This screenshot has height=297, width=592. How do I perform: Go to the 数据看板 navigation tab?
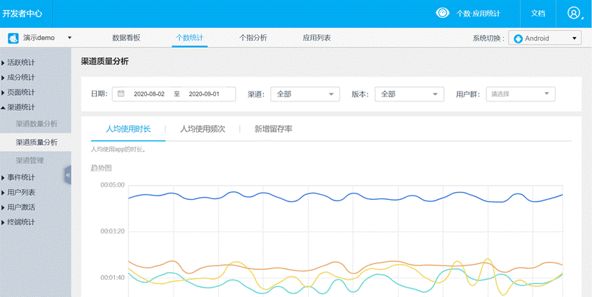pyautogui.click(x=126, y=38)
